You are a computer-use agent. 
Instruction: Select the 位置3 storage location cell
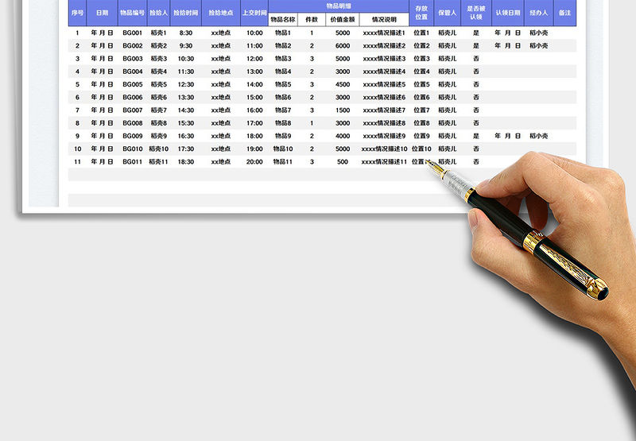tap(421, 59)
